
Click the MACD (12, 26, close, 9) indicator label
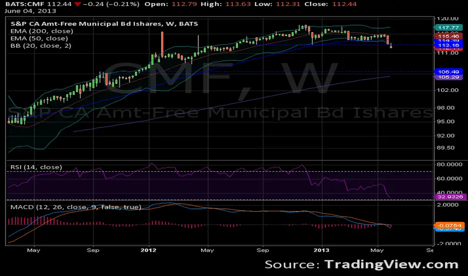click(x=76, y=207)
